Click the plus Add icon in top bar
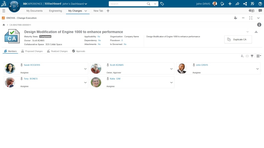The image size is (264, 148). click(230, 4)
